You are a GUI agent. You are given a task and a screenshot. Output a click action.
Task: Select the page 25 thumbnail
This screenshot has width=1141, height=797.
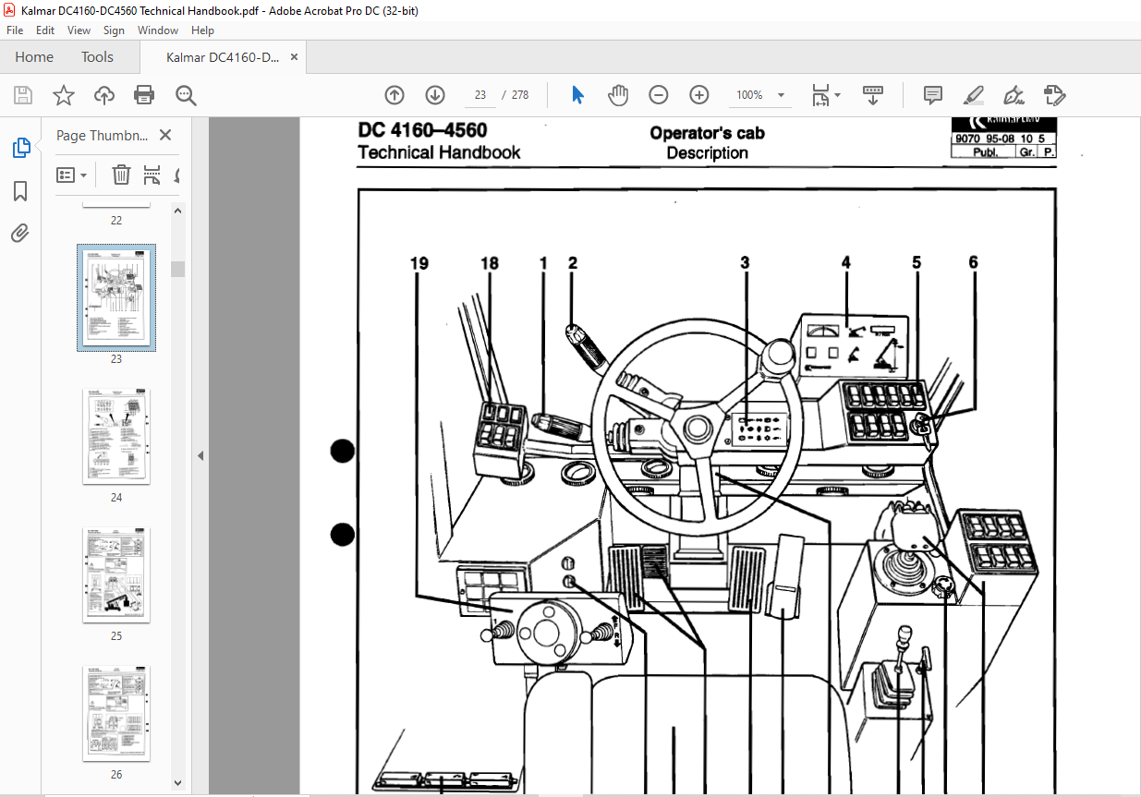point(116,575)
